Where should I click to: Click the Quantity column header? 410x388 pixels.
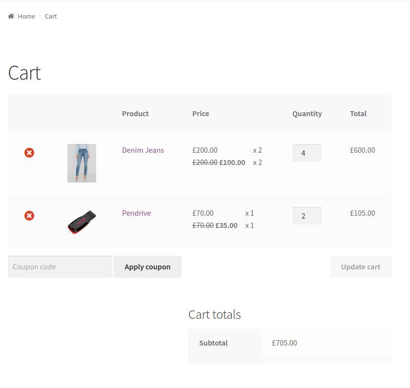point(307,114)
